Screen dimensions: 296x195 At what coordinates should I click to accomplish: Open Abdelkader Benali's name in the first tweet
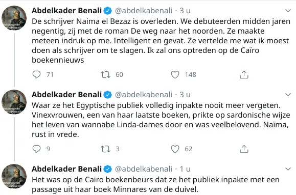point(66,11)
